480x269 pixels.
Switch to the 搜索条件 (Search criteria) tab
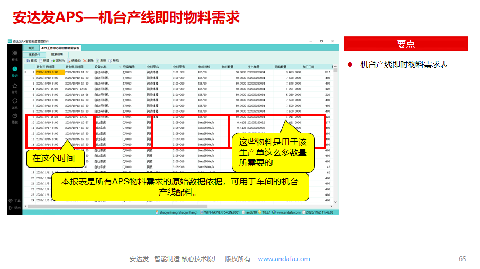34,54
